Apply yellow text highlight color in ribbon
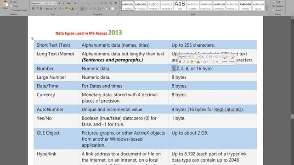294x165 pixels. 66,9
